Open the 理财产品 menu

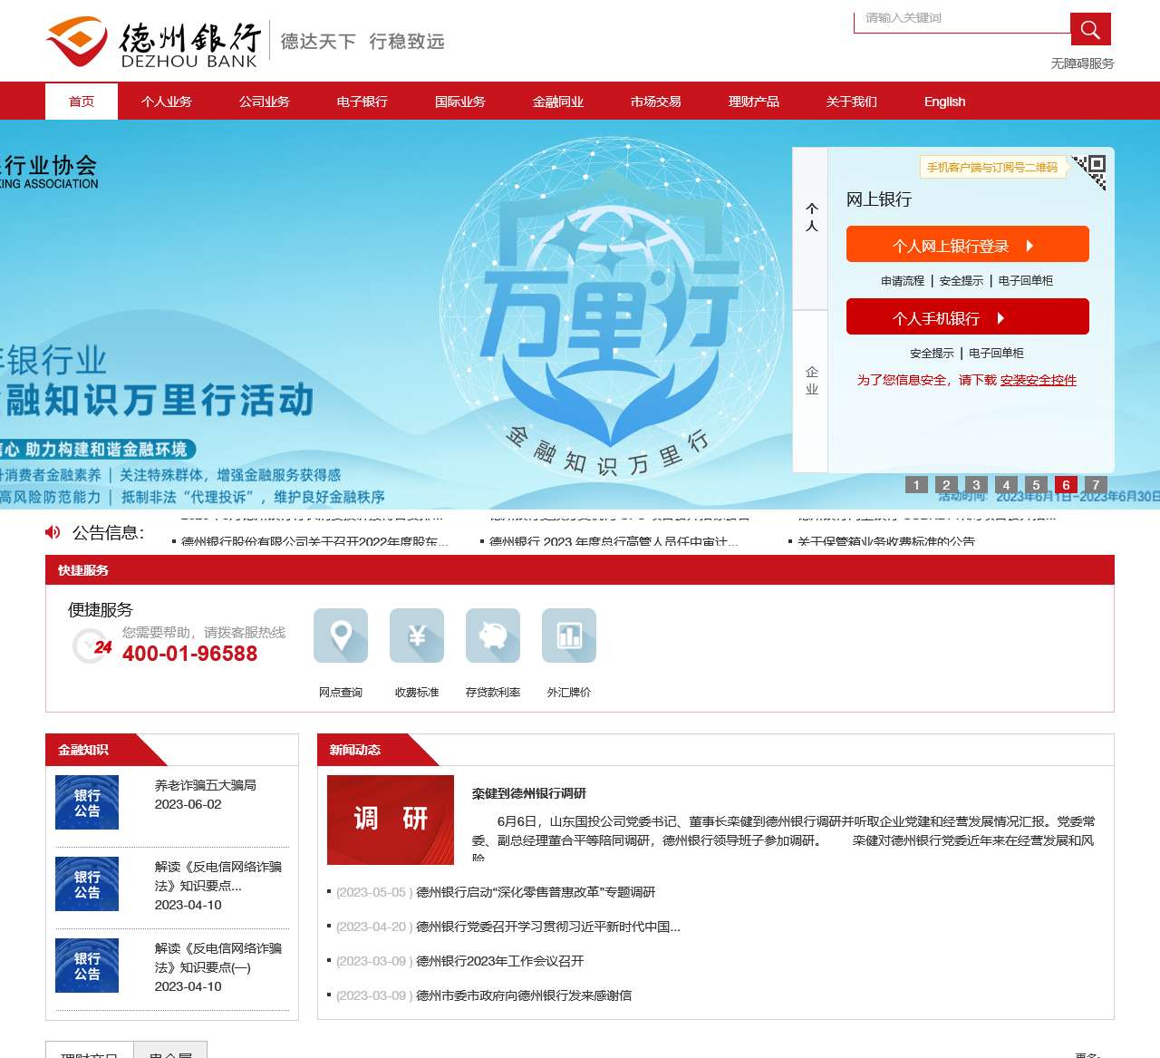[754, 101]
